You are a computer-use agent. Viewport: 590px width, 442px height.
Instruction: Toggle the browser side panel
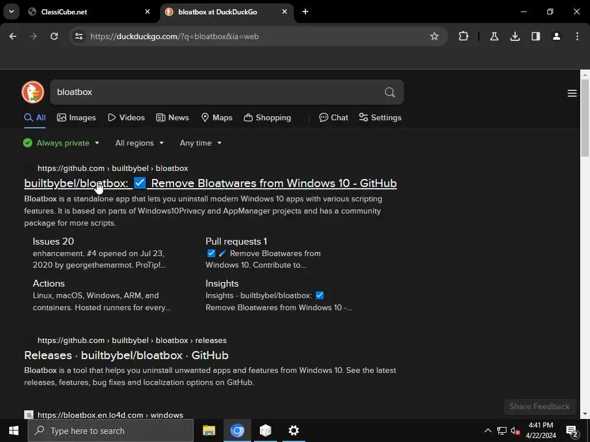(x=535, y=36)
